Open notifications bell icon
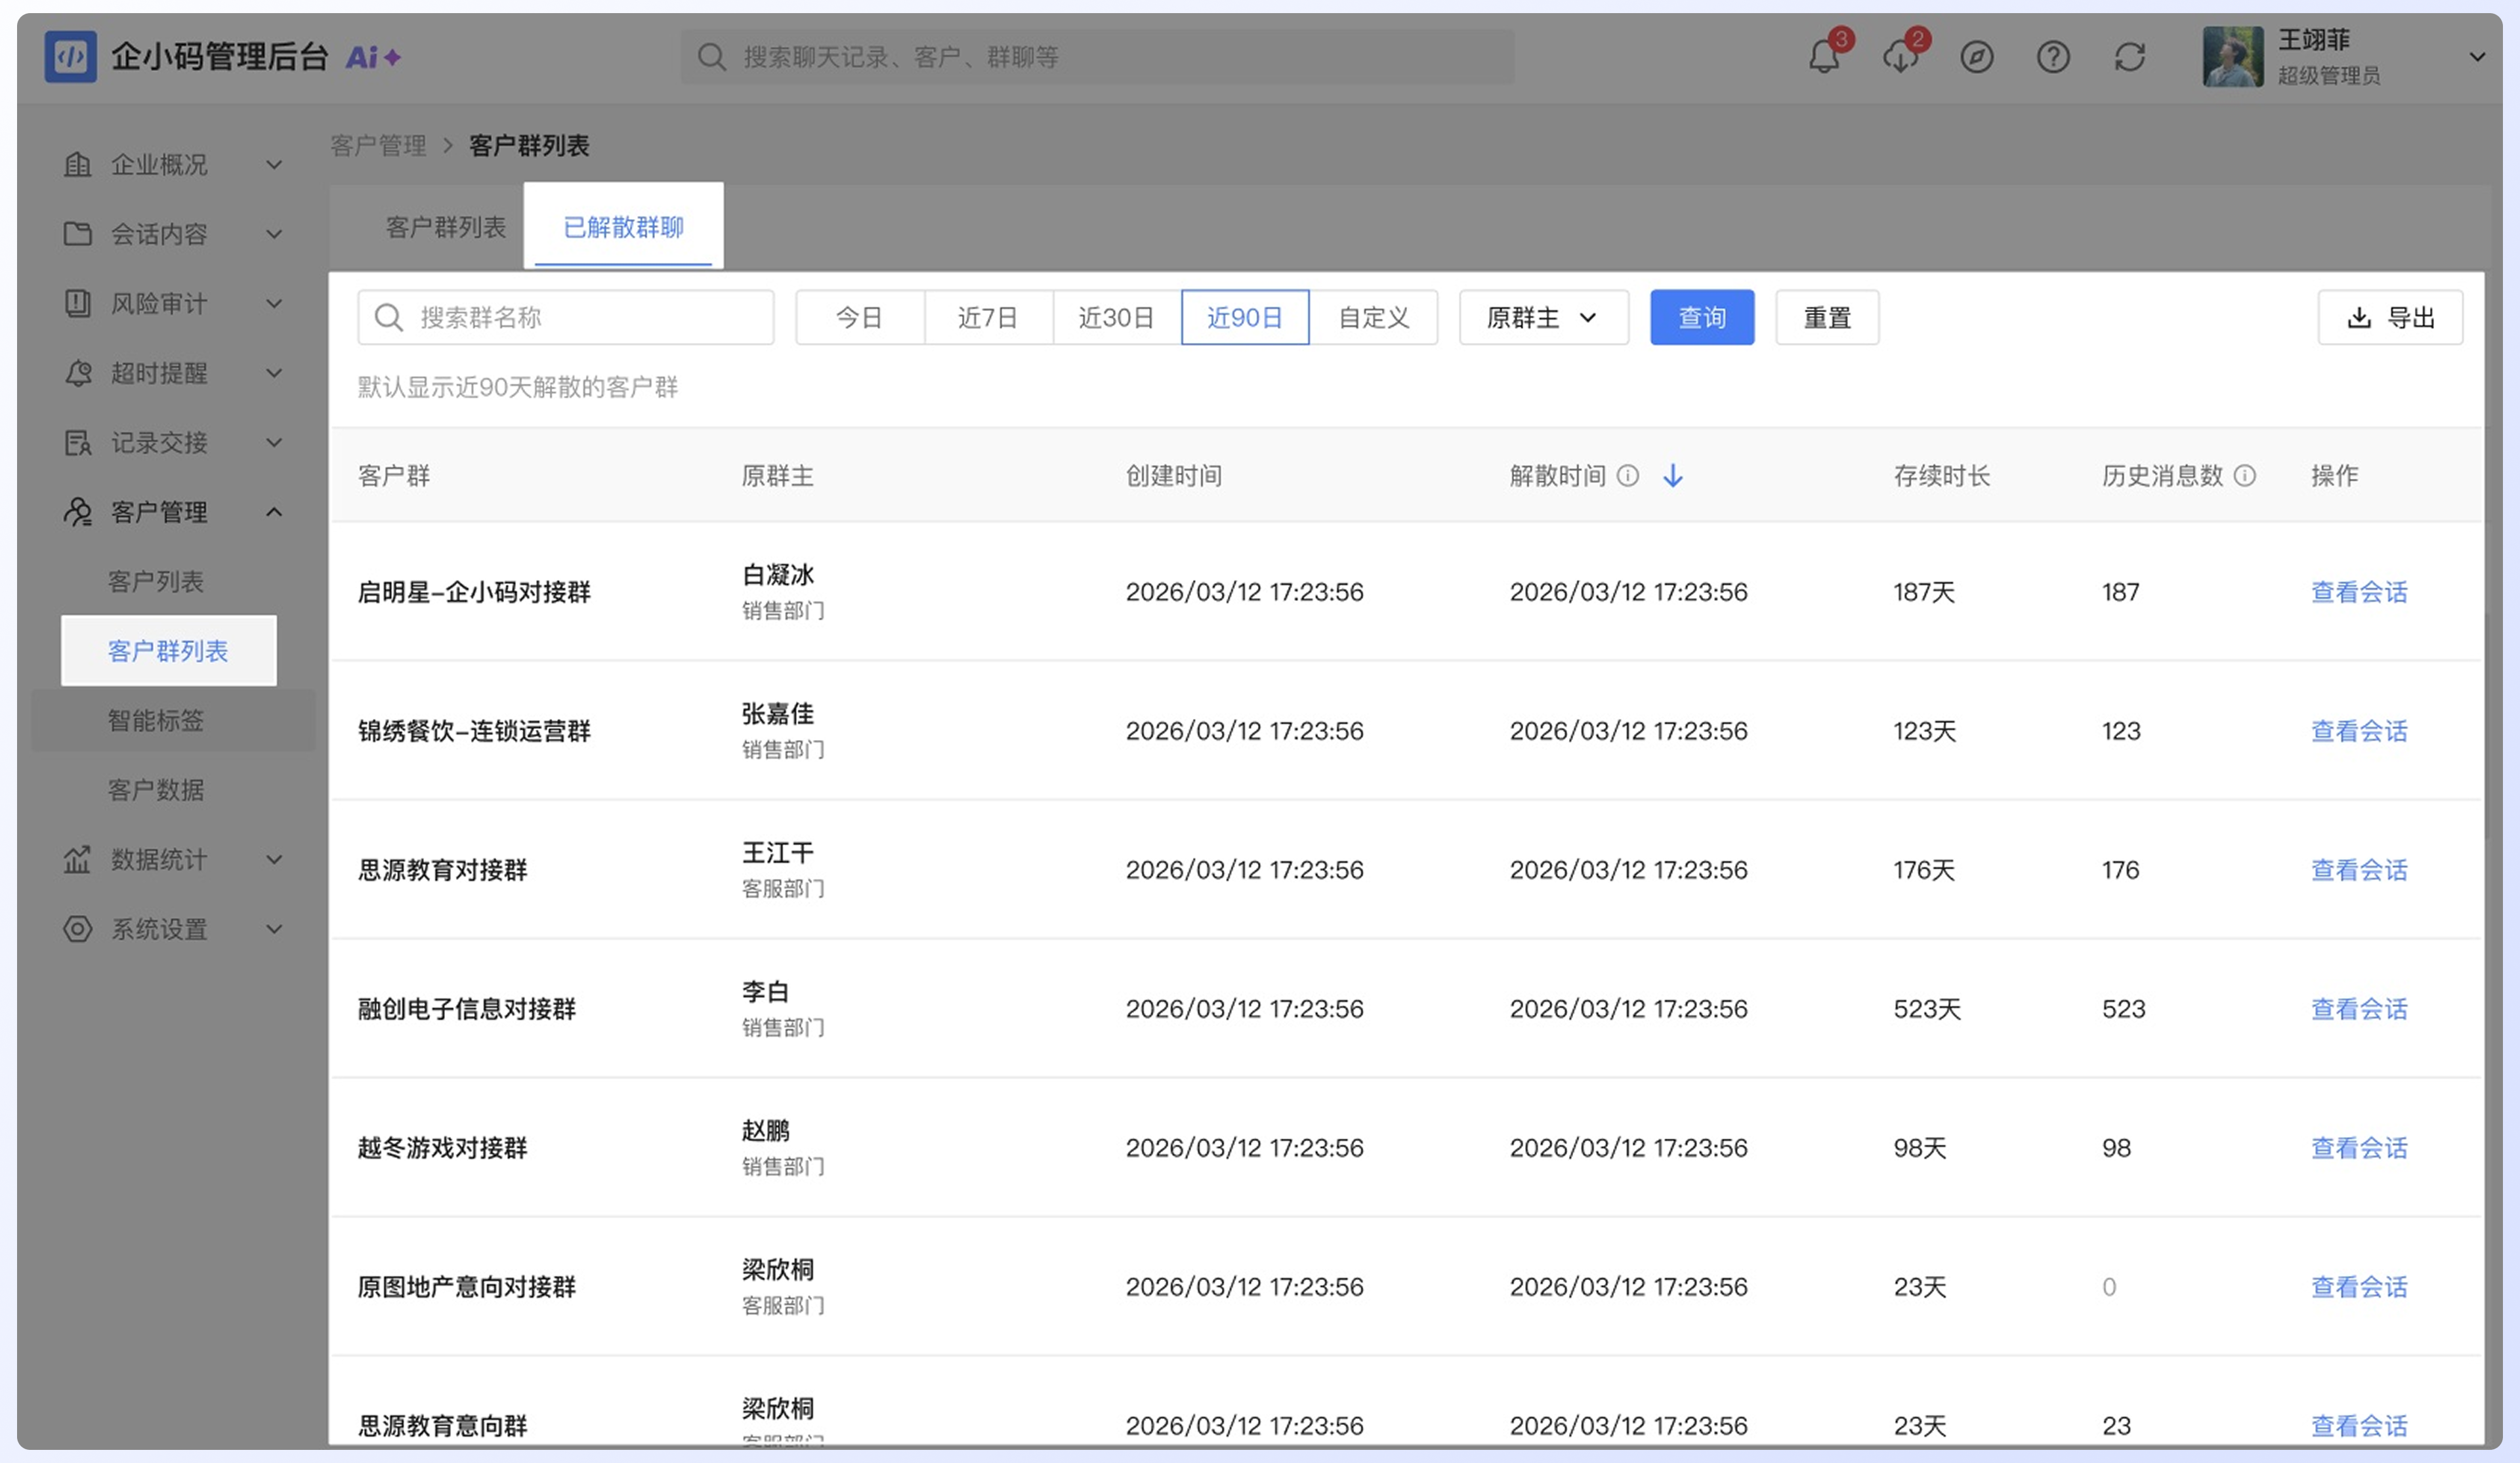 click(1824, 57)
